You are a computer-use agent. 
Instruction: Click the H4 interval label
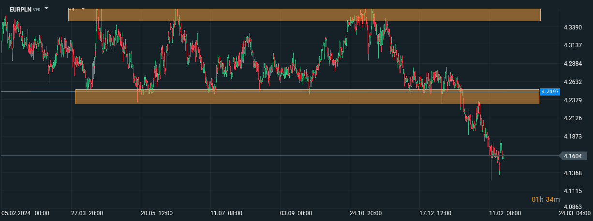(72, 9)
